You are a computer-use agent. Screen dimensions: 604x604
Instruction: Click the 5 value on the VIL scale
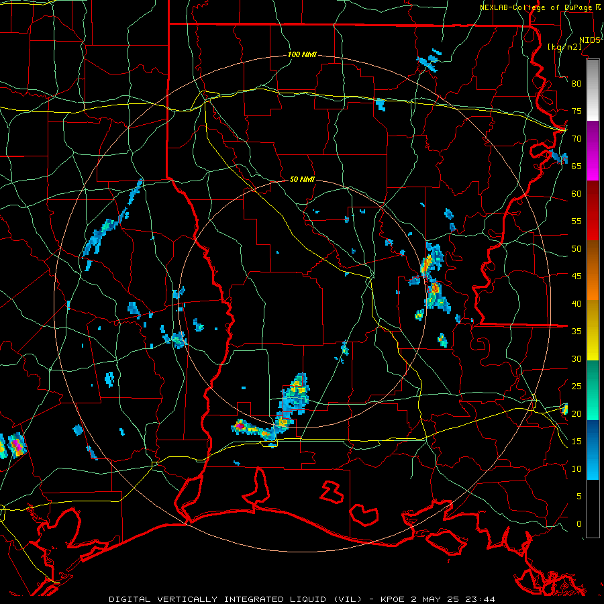(579, 497)
